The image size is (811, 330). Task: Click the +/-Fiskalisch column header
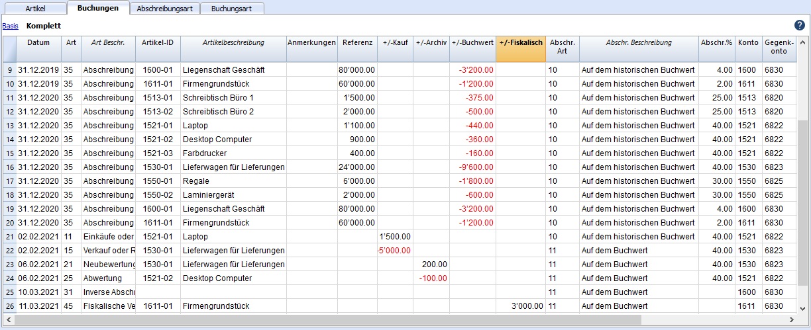[521, 49]
